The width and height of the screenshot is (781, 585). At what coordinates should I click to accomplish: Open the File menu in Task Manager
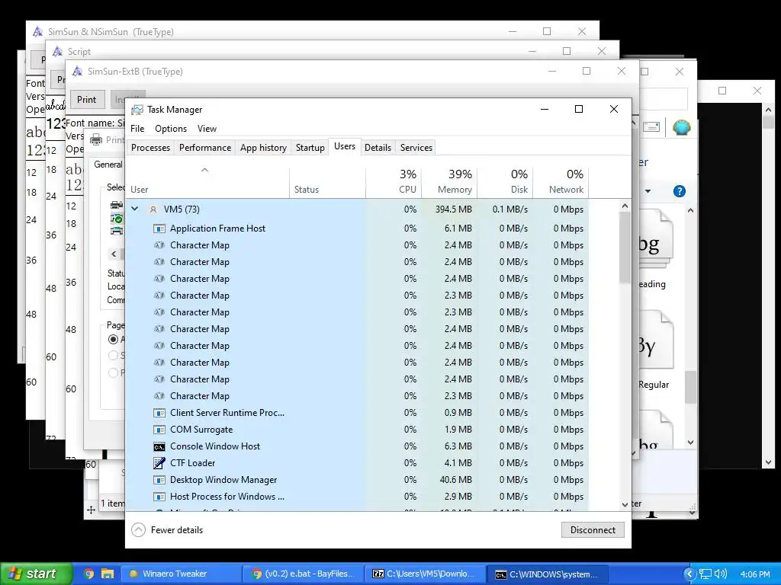point(137,129)
